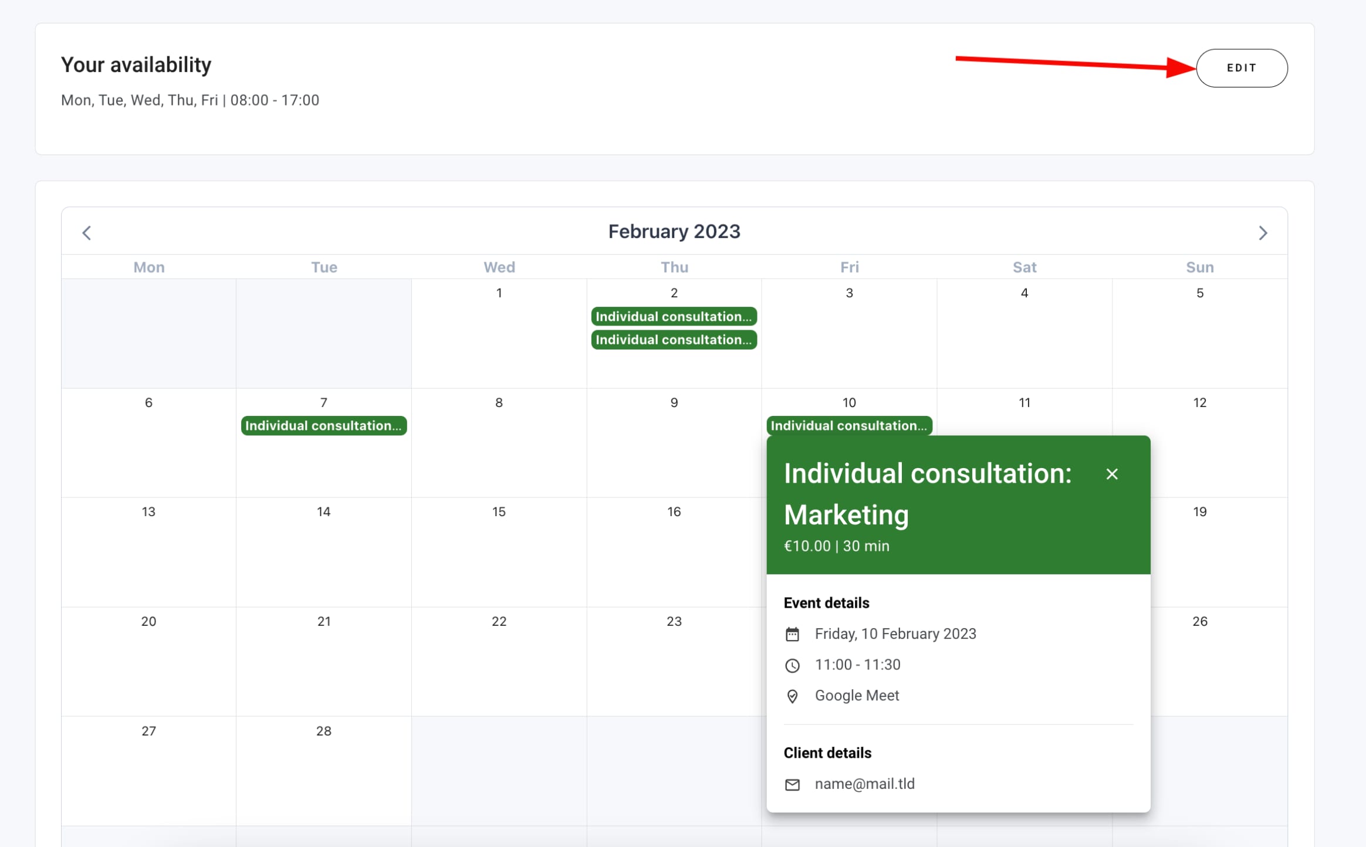Open first consultation event on February 2
This screenshot has height=847, width=1366.
click(674, 317)
